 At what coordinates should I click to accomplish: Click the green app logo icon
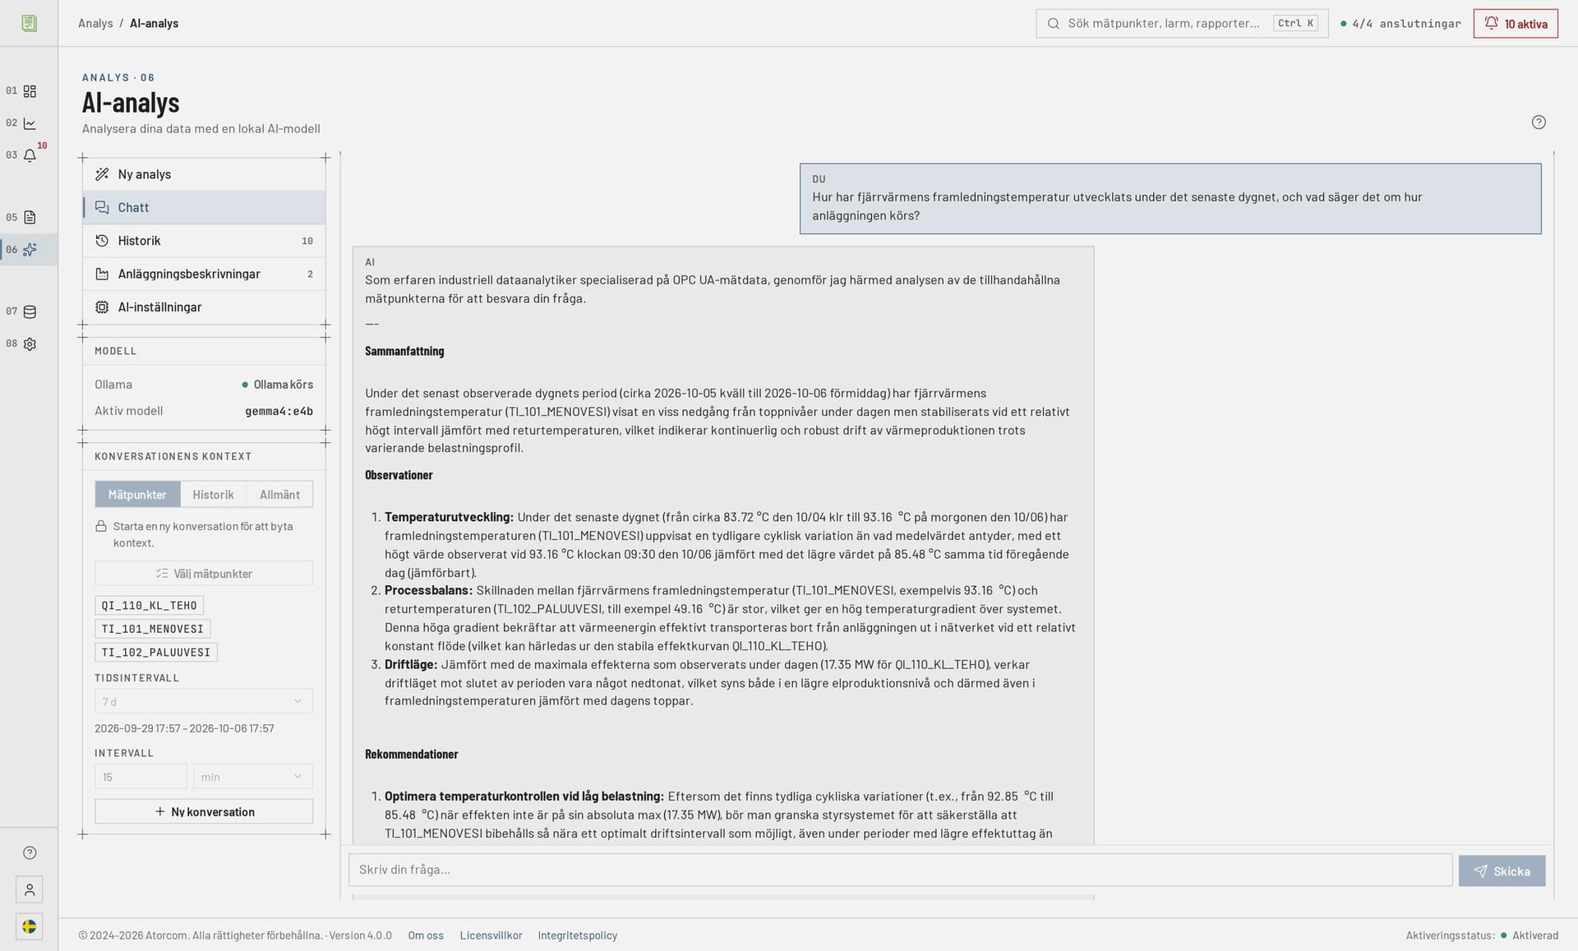[x=30, y=23]
